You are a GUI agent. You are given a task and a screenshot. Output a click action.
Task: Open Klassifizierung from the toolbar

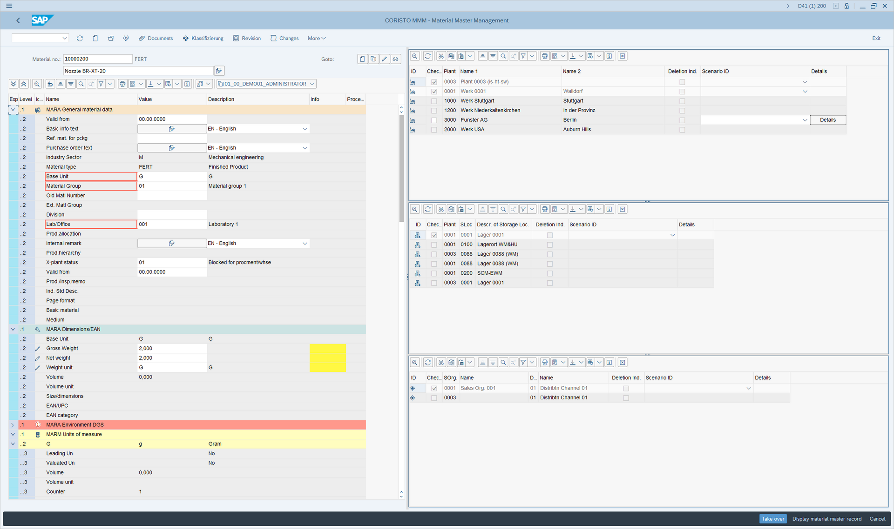tap(203, 38)
